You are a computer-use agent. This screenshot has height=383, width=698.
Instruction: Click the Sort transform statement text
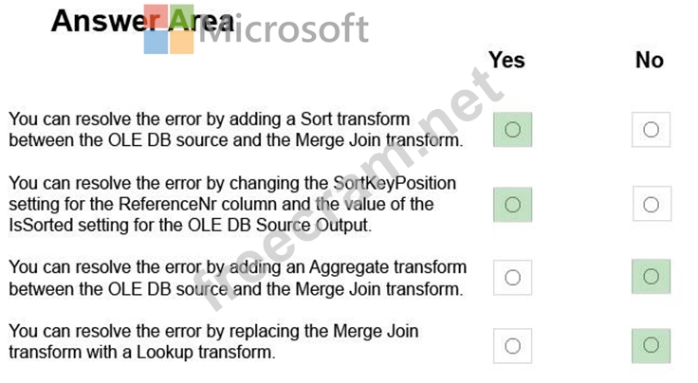click(236, 130)
